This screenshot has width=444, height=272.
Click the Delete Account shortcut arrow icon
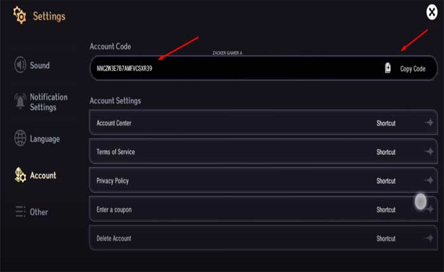coord(429,238)
